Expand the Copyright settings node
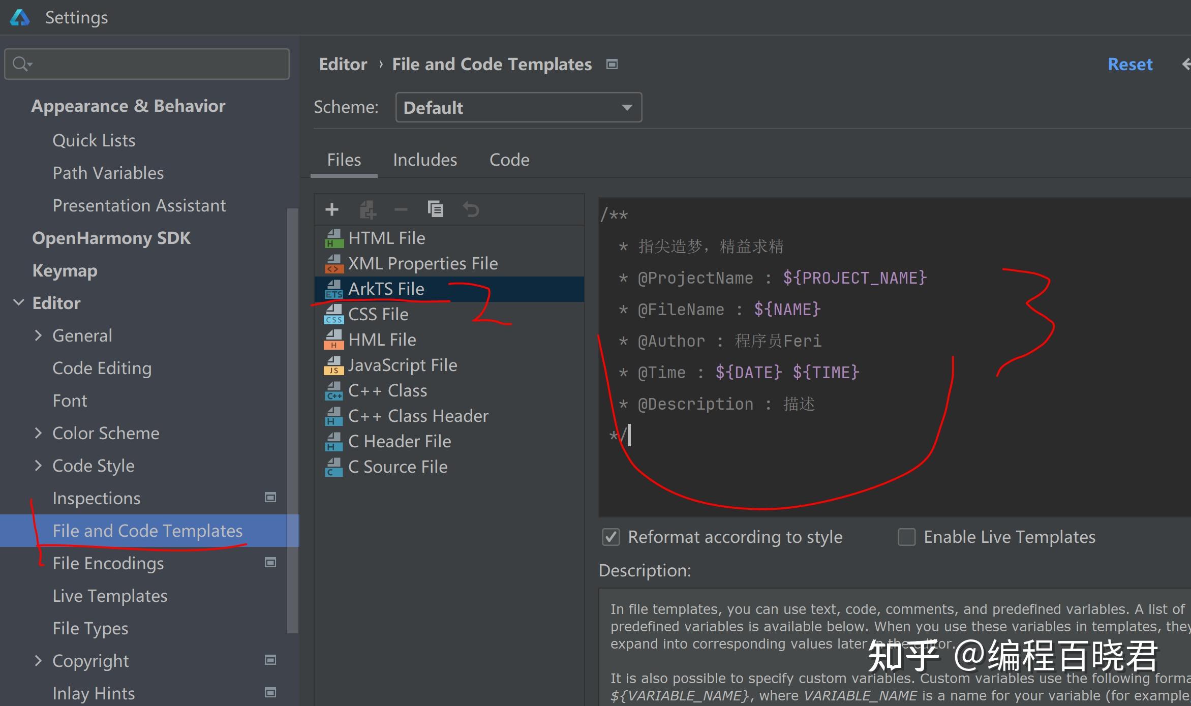1191x706 pixels. click(x=38, y=661)
